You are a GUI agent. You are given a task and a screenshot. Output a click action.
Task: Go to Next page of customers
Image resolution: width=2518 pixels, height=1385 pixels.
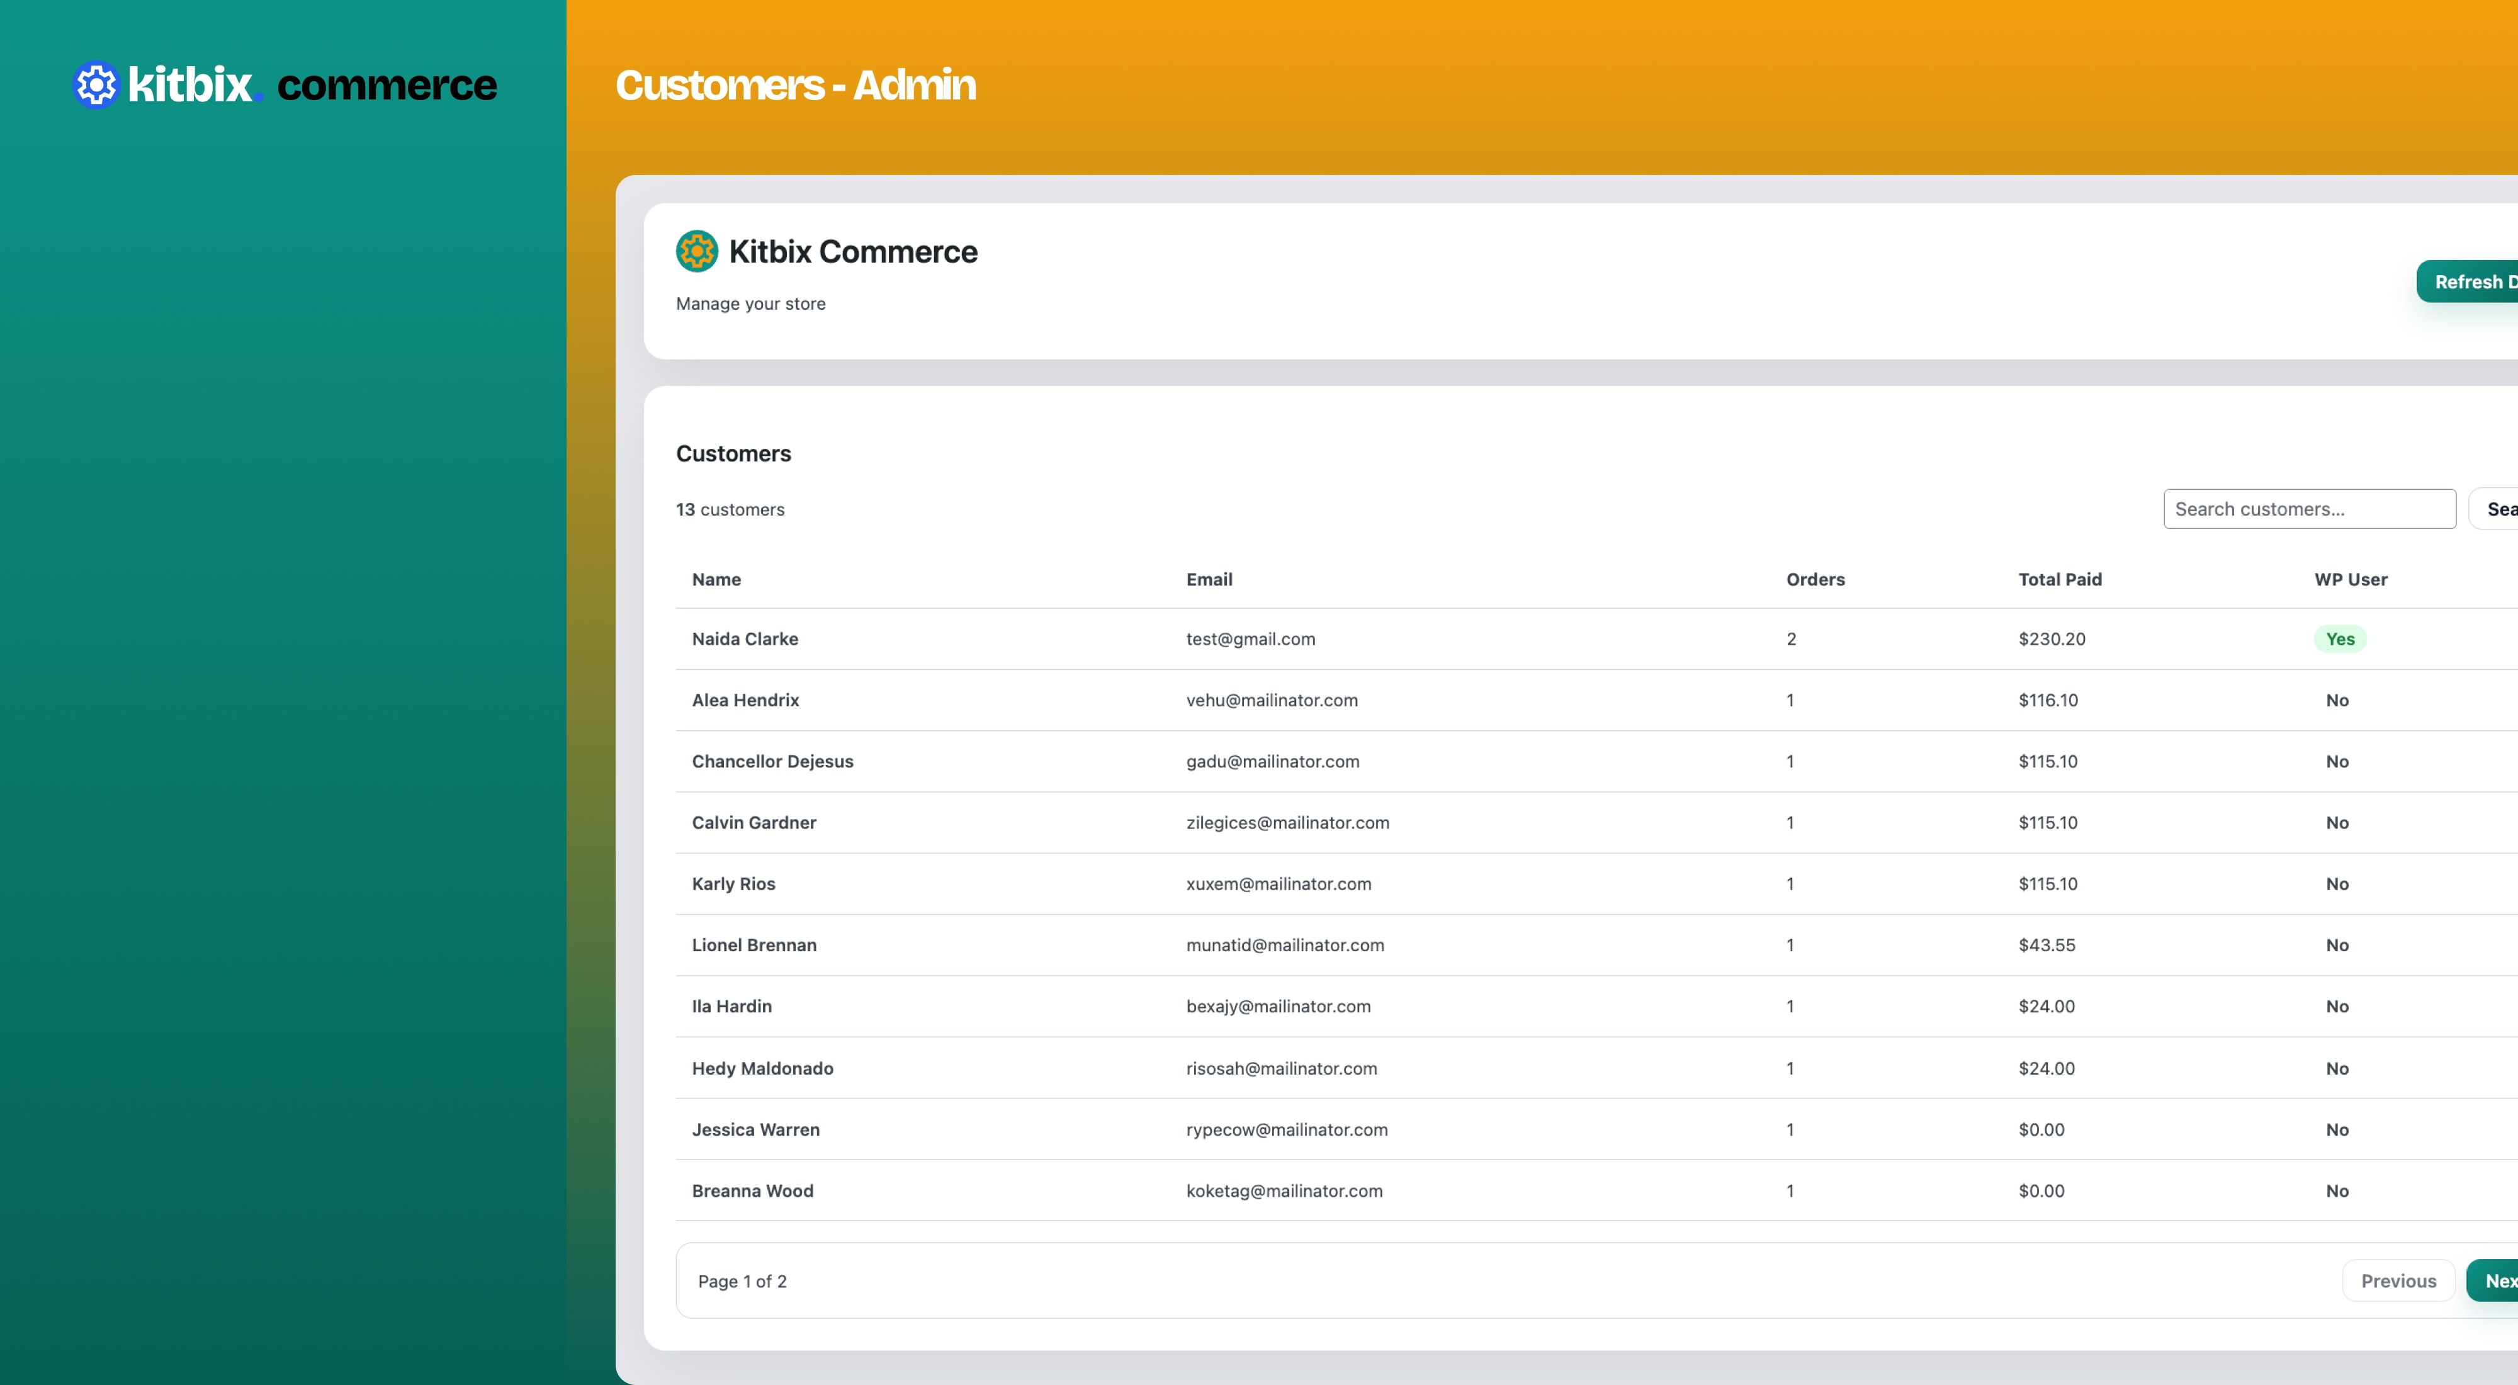pos(2495,1280)
